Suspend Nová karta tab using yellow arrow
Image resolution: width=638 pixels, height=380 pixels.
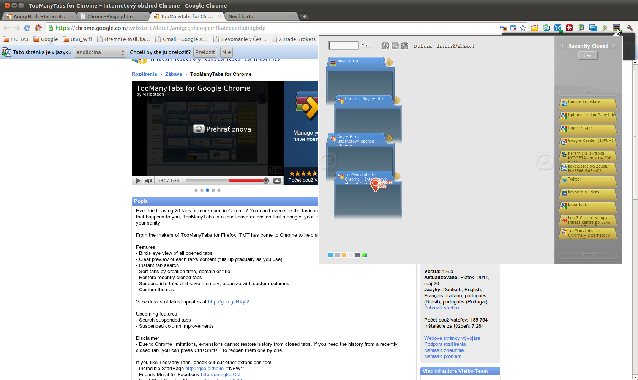pos(389,62)
